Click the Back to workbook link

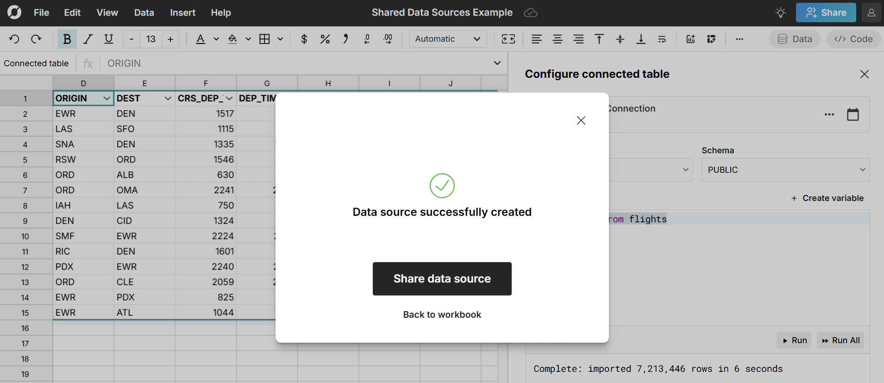[x=442, y=314]
